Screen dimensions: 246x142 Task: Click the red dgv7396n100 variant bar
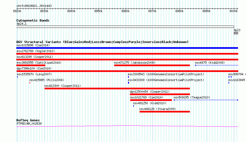[x=127, y=71]
